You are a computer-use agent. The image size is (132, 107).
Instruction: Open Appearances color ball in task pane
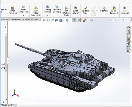pos(129,44)
